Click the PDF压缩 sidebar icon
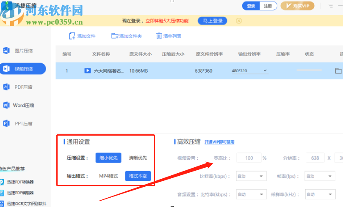Screen dimensions: 343x207 (6, 87)
